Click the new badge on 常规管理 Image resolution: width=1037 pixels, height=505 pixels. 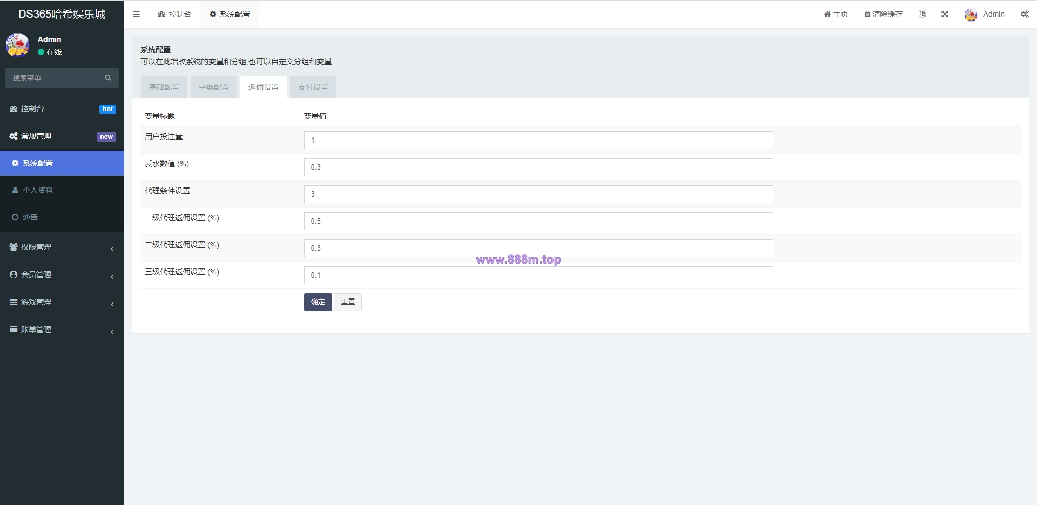point(106,137)
